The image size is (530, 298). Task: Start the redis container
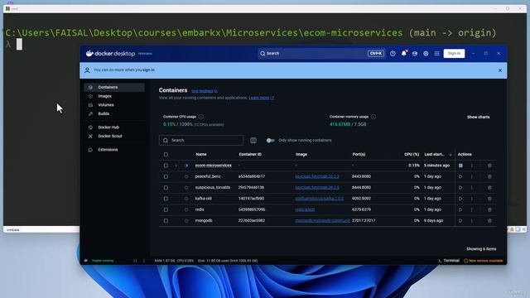[x=460, y=209]
